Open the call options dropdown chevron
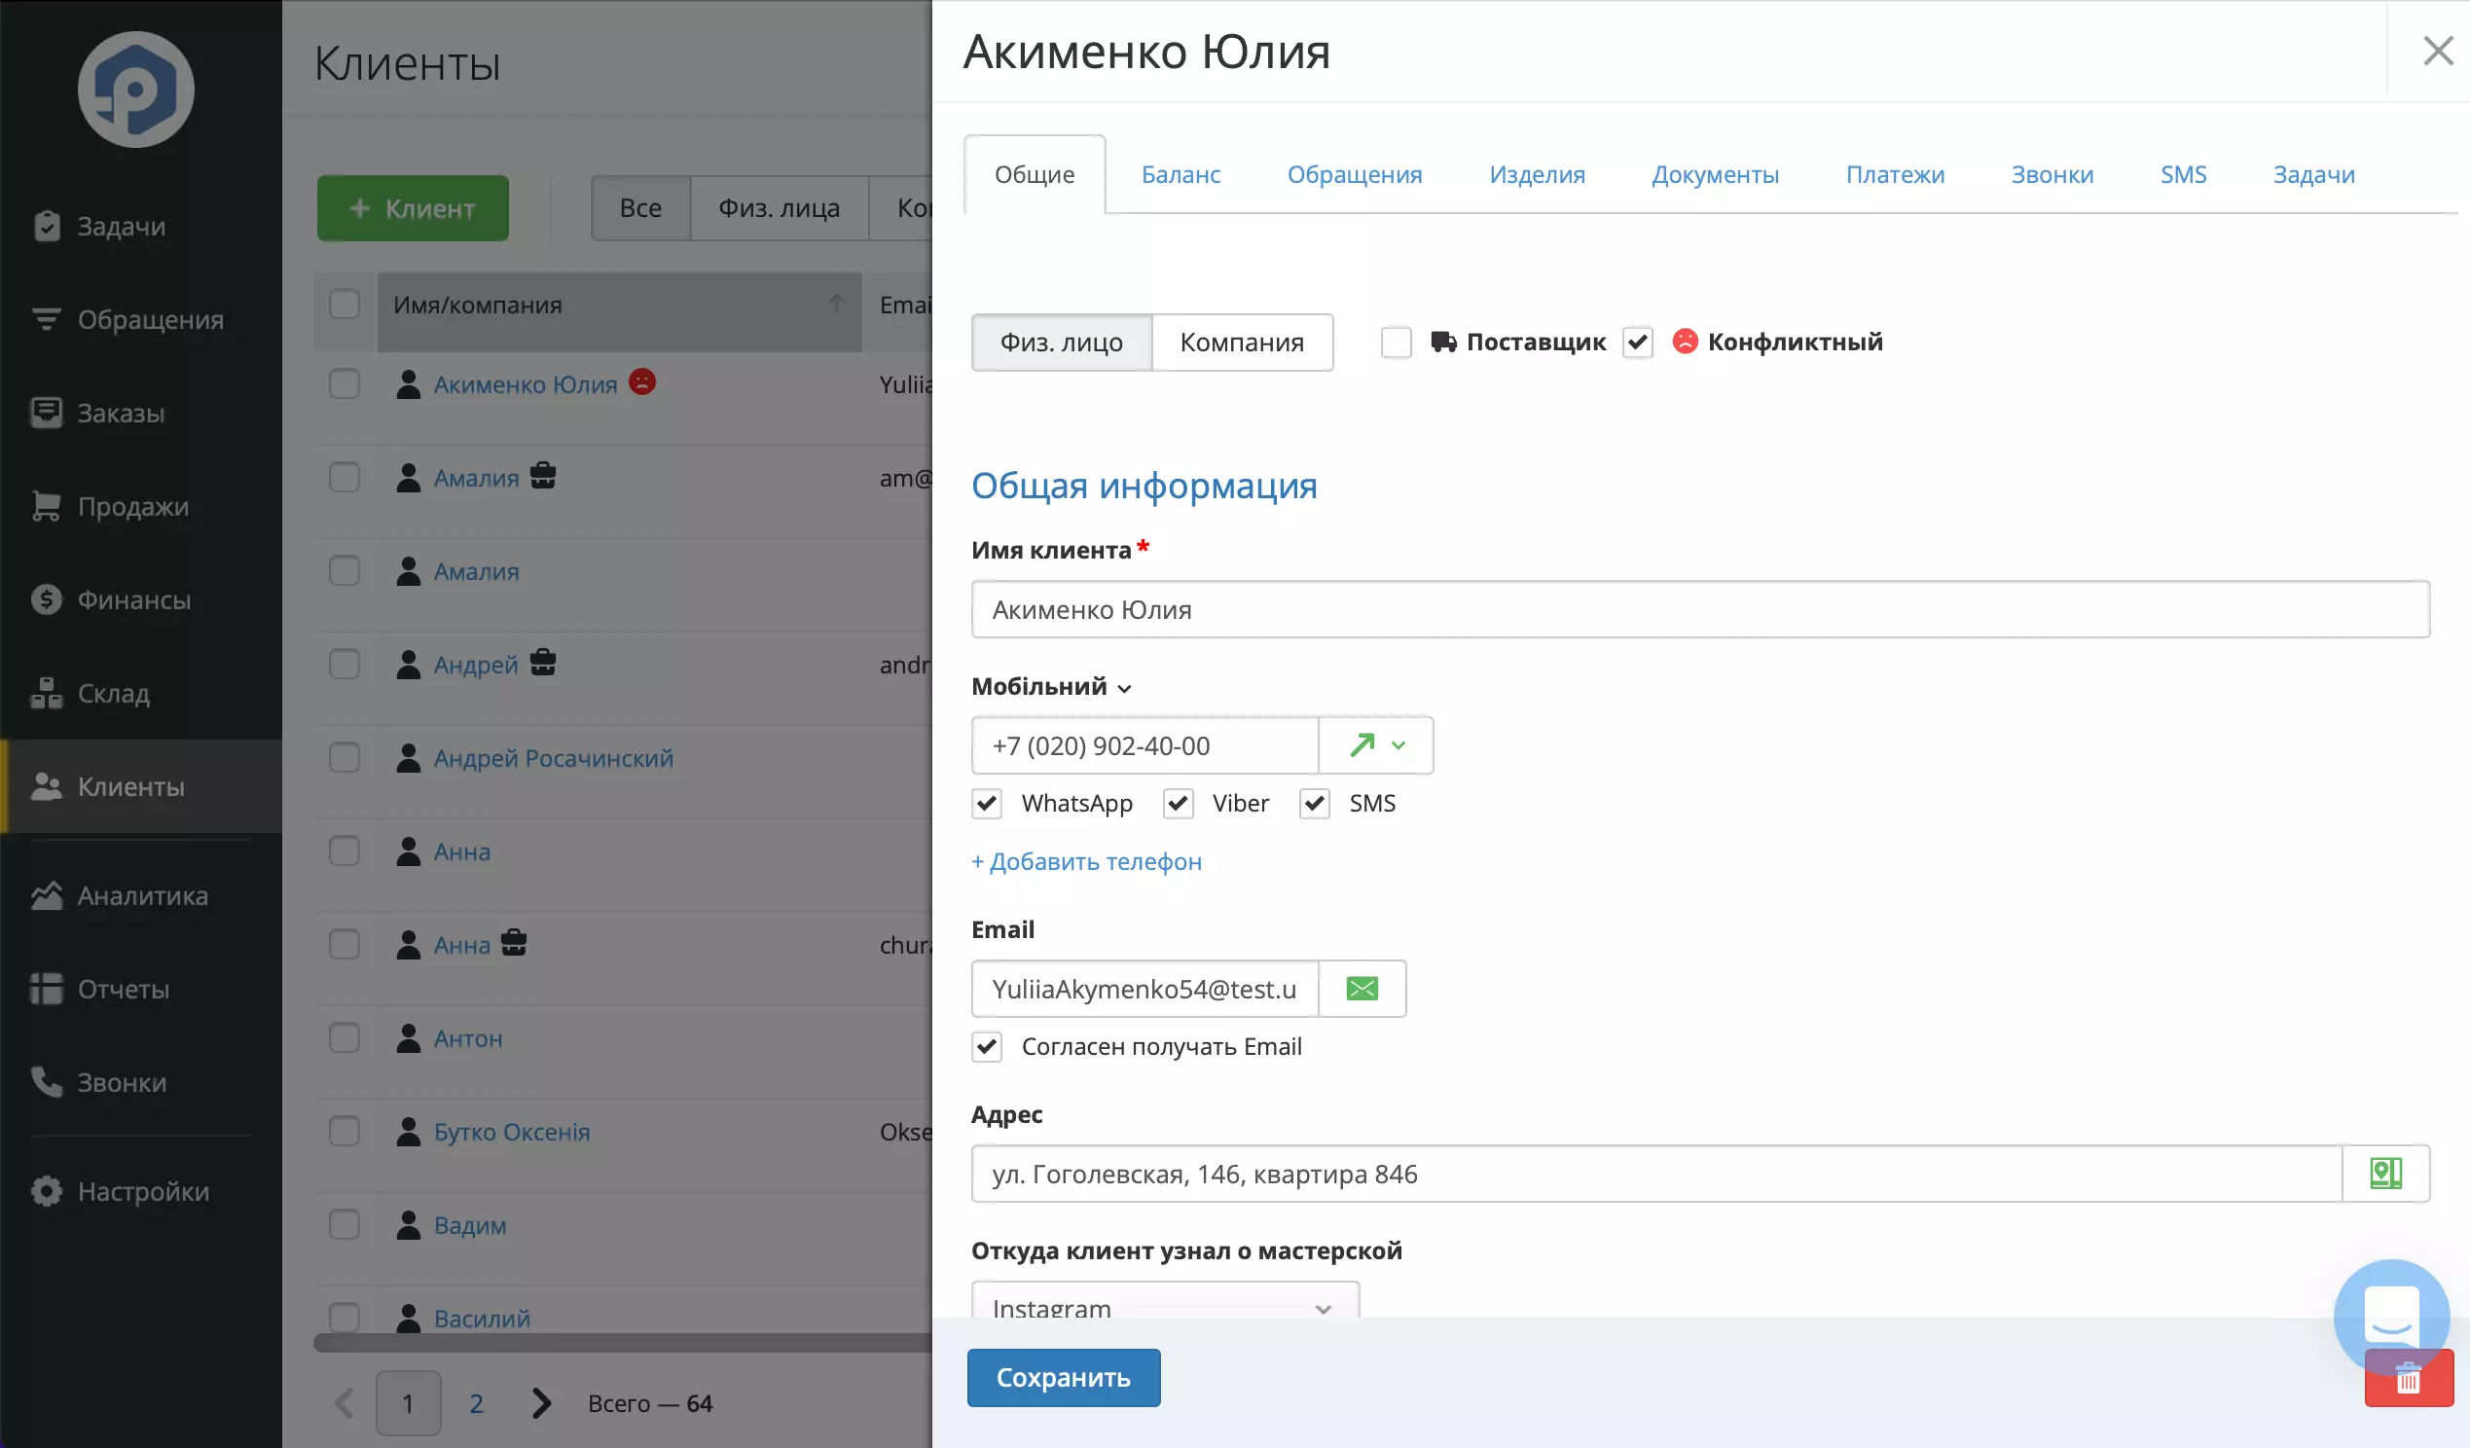Viewport: 2470px width, 1448px height. [1398, 745]
